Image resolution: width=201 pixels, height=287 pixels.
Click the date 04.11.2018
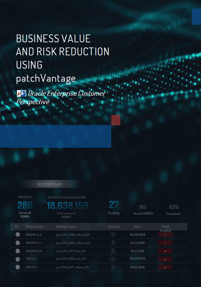tap(137, 251)
